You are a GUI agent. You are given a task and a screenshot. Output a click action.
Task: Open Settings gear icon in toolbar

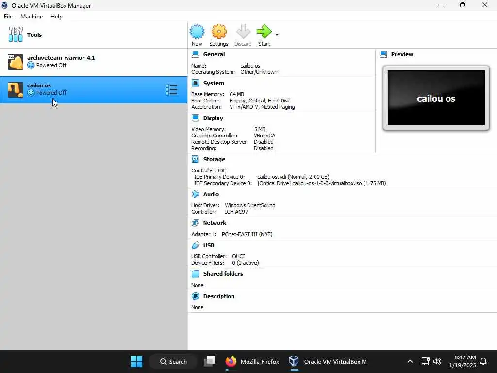tap(219, 32)
